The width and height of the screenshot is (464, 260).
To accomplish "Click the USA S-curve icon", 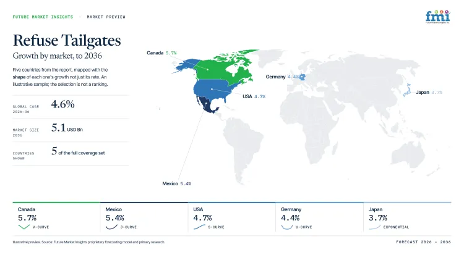I will 199,227.
